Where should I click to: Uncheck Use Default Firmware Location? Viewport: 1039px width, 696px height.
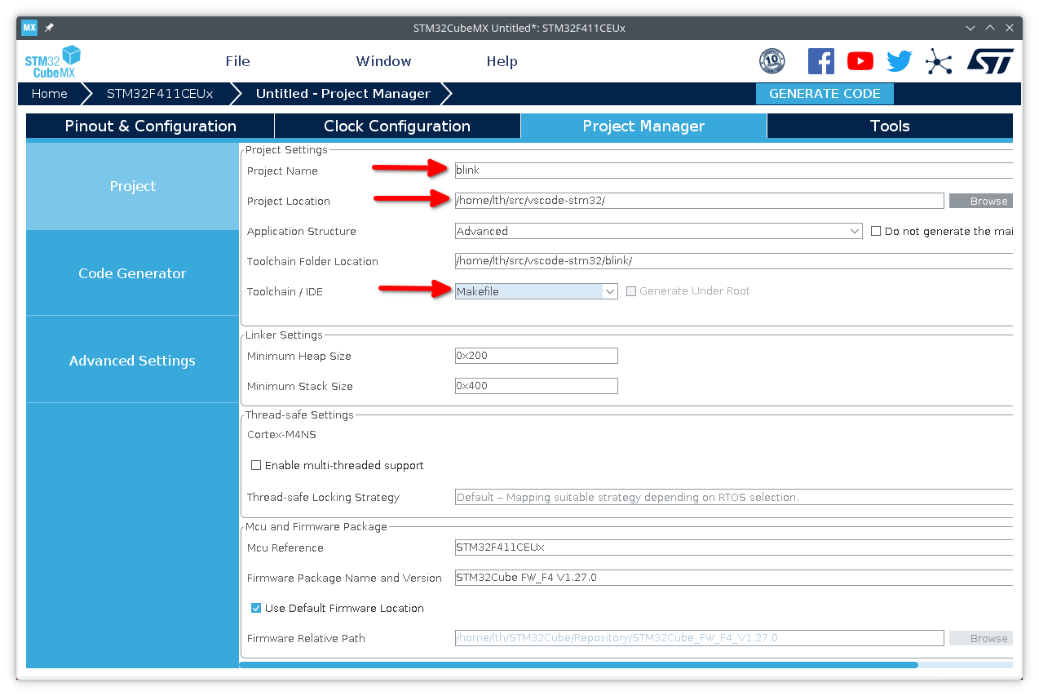(x=256, y=608)
